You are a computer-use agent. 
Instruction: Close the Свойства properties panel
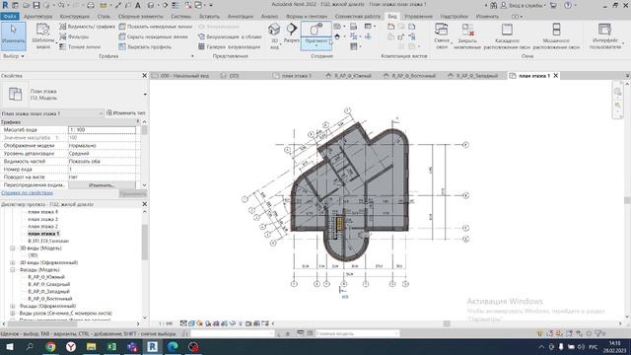(145, 76)
